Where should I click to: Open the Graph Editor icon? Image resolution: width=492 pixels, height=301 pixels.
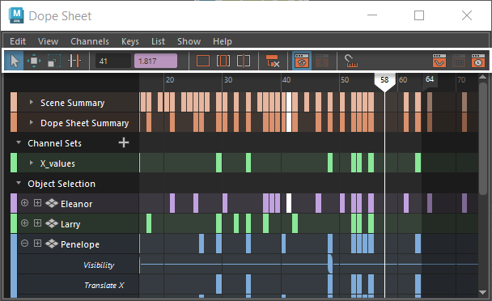[439, 61]
